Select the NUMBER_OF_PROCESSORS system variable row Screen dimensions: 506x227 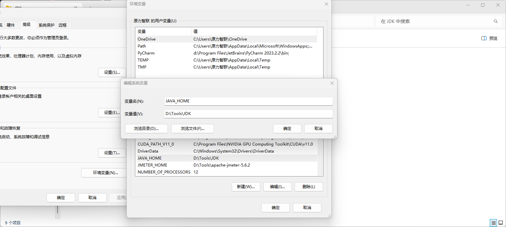(x=226, y=172)
